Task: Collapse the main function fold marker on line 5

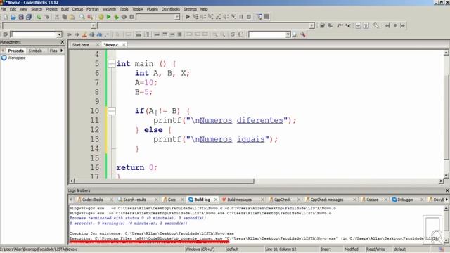Action: tap(112, 64)
